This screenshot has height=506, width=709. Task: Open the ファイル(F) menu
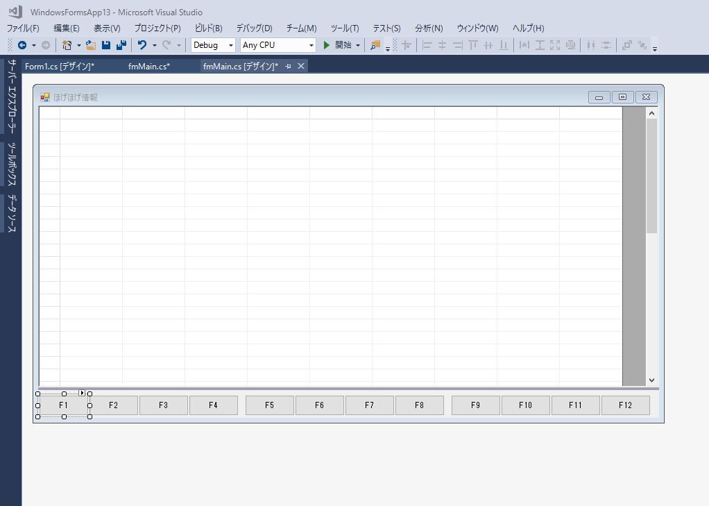coord(23,28)
